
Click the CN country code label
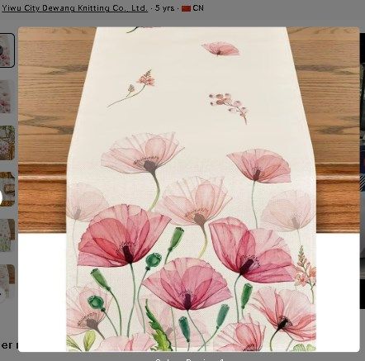[x=198, y=8]
